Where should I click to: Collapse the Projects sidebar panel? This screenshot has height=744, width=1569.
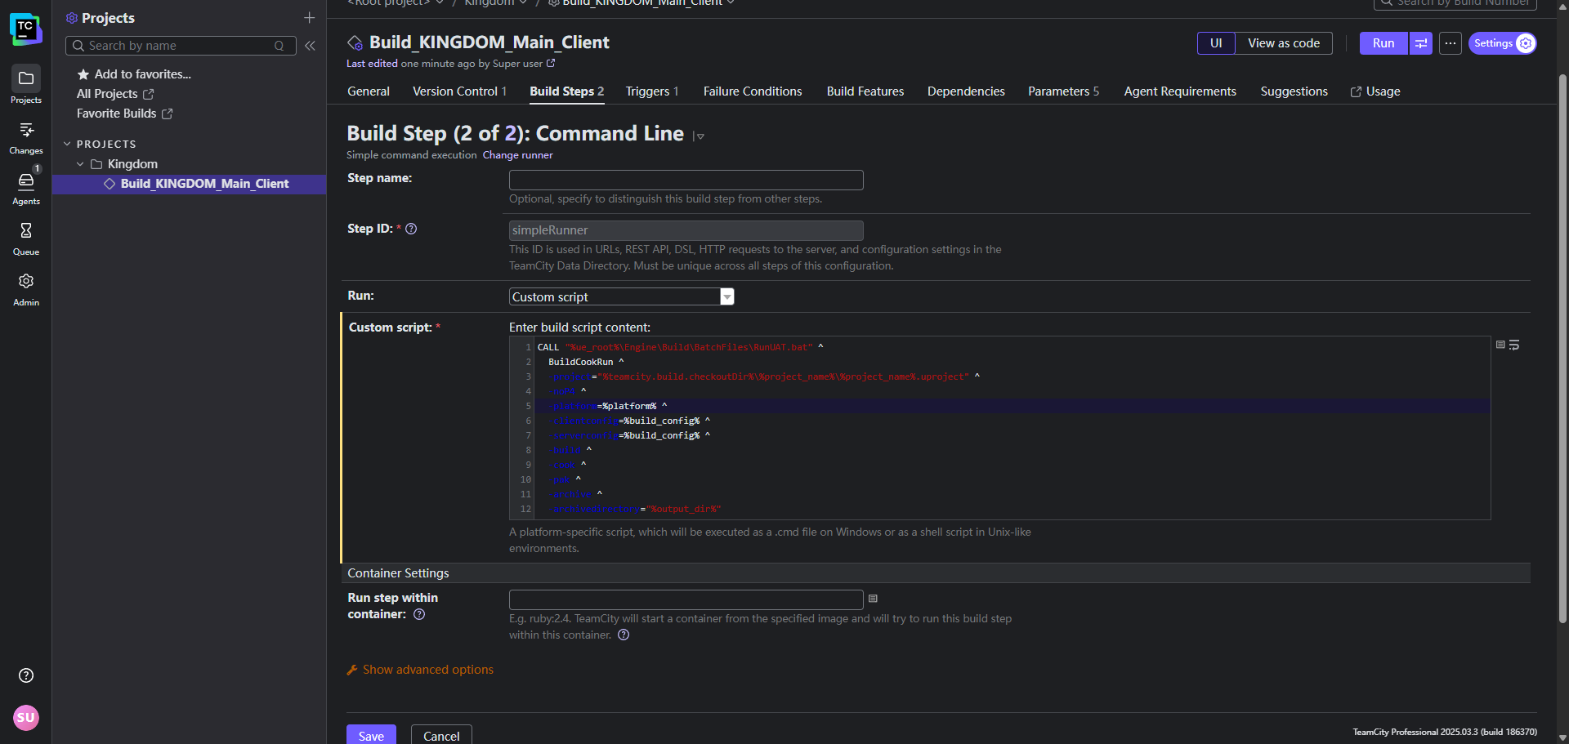311,46
